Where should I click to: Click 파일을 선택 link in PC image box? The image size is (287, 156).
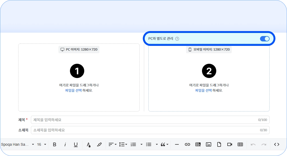pyautogui.click(x=73, y=90)
